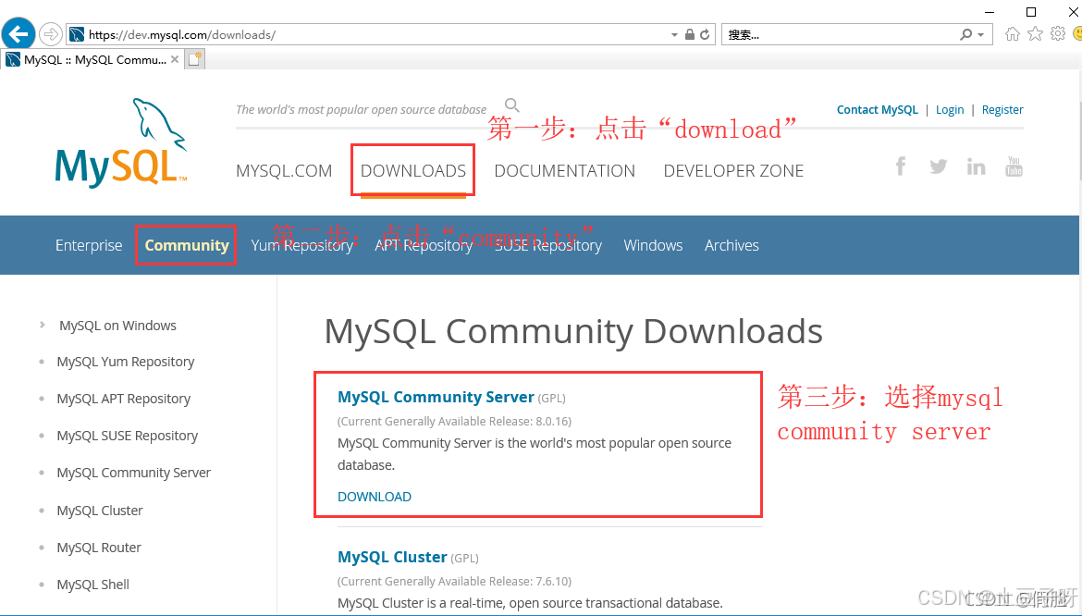Open DEVELOPER ZONE navigation item

coord(733,170)
